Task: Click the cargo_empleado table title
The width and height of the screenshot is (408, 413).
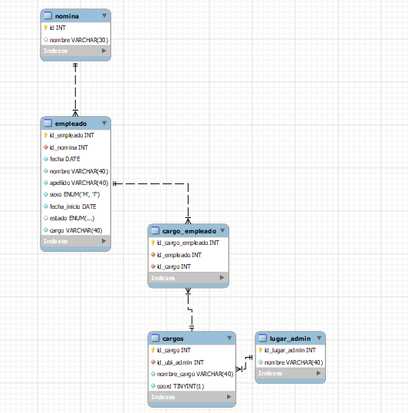Action: 189,231
